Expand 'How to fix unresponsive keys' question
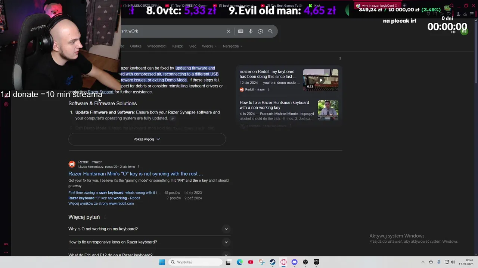Screen dimensions: 478x268 (x=149, y=242)
